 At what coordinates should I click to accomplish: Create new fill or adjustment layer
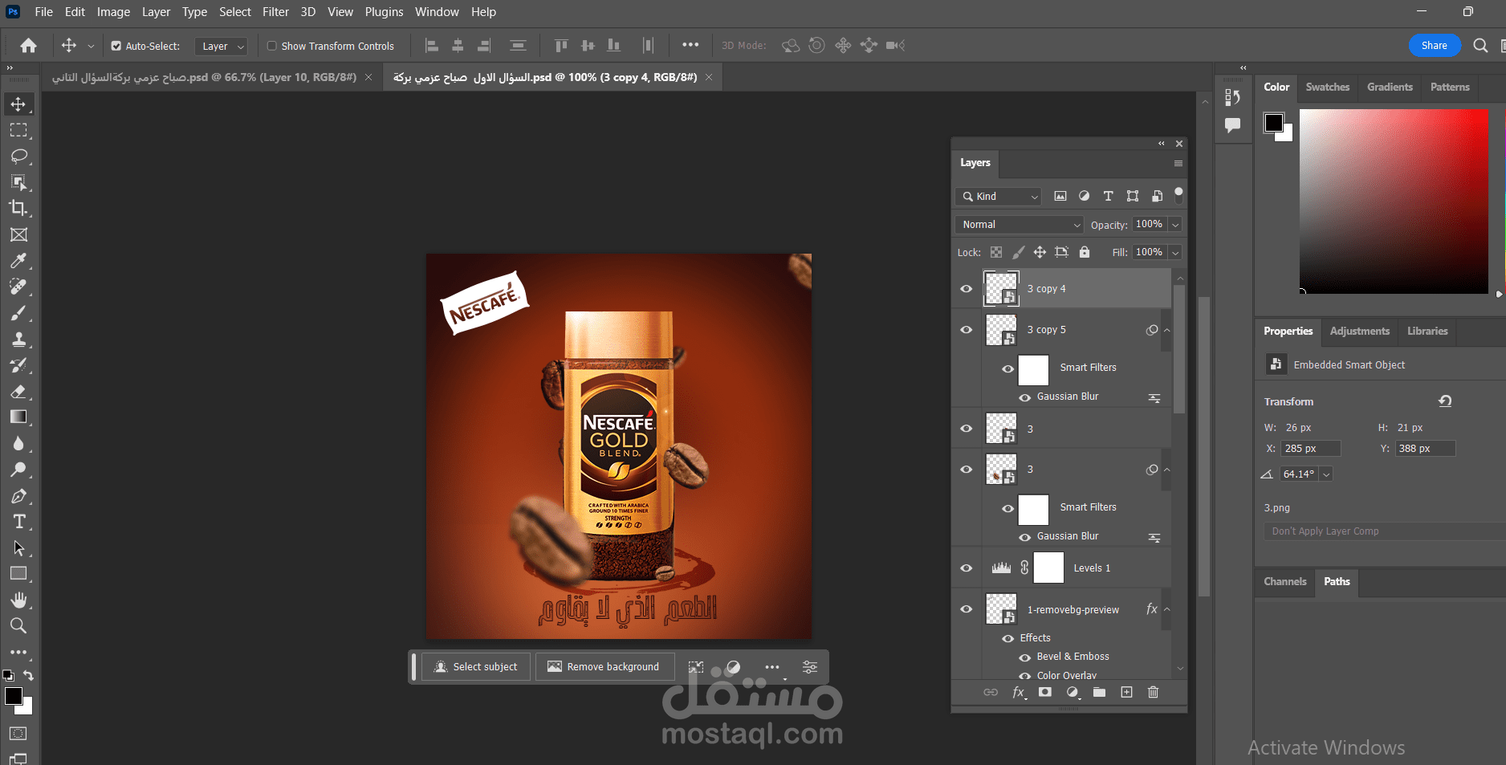(x=1073, y=692)
